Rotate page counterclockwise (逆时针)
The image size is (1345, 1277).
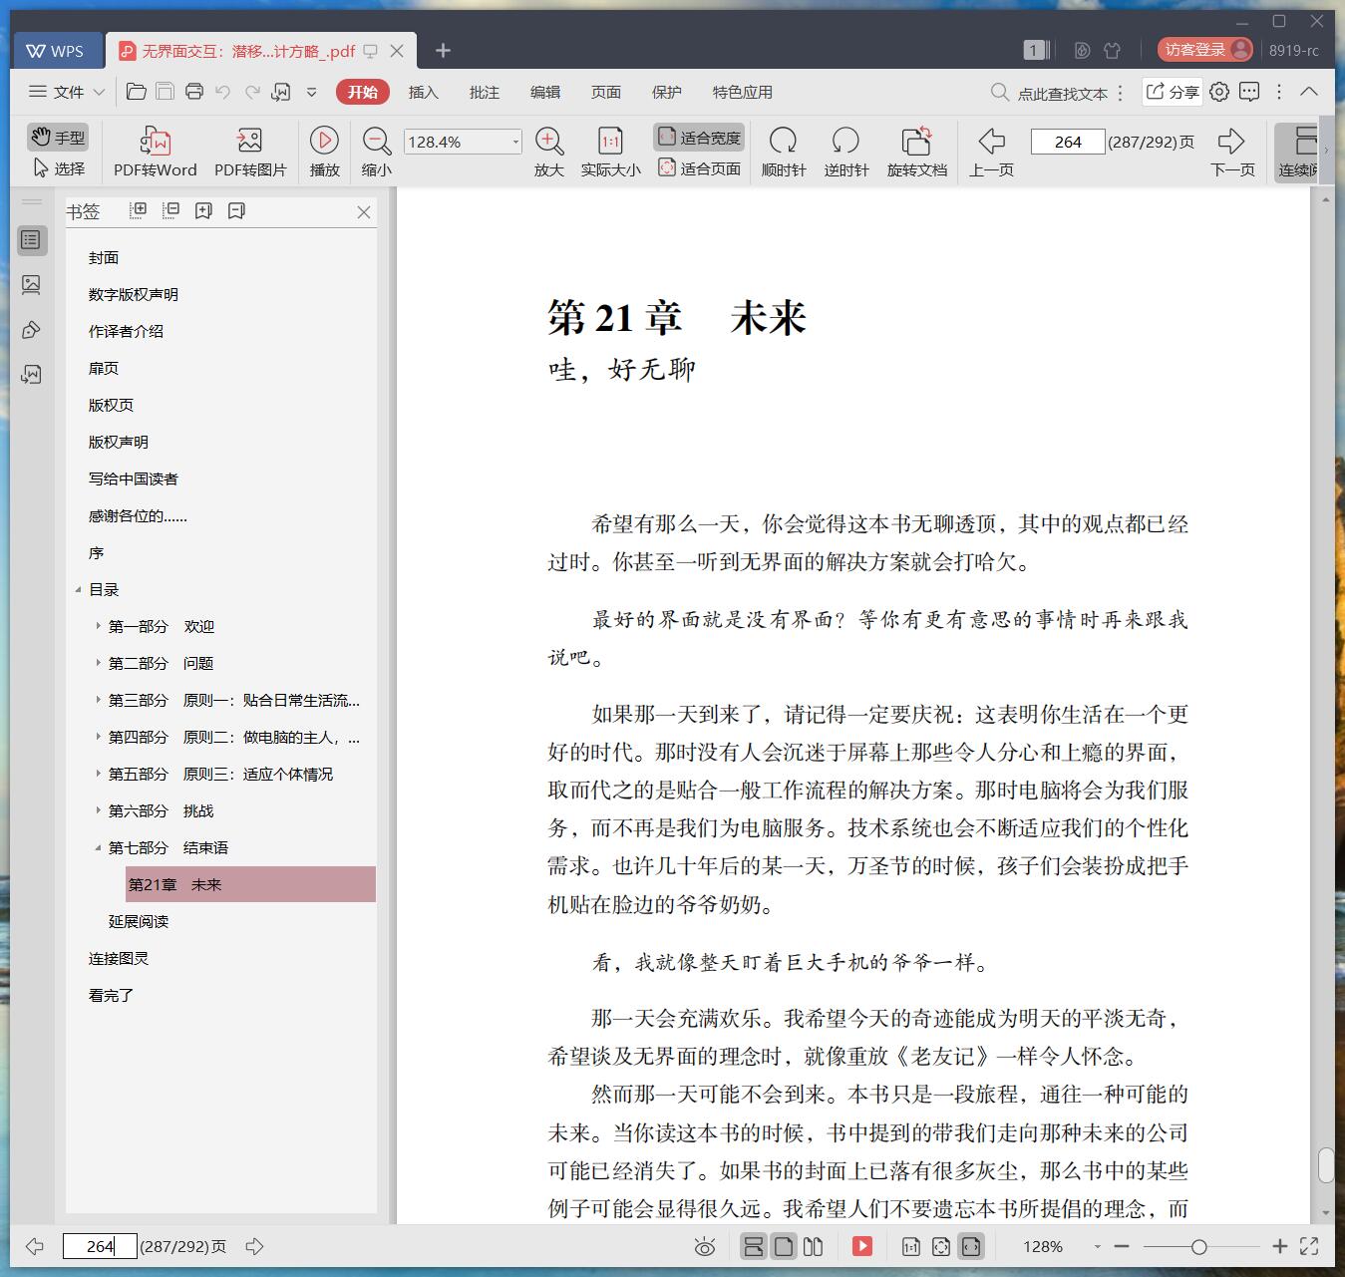click(x=845, y=152)
